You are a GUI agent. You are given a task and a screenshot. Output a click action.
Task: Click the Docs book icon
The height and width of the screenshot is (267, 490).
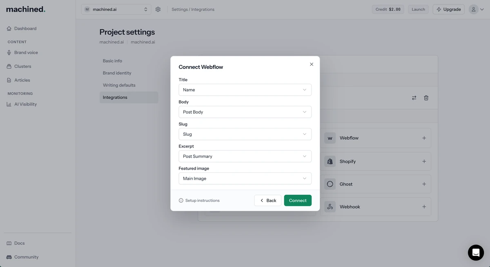9,243
